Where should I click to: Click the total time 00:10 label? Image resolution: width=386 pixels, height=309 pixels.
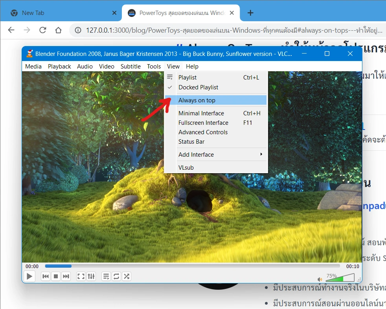[x=353, y=266]
